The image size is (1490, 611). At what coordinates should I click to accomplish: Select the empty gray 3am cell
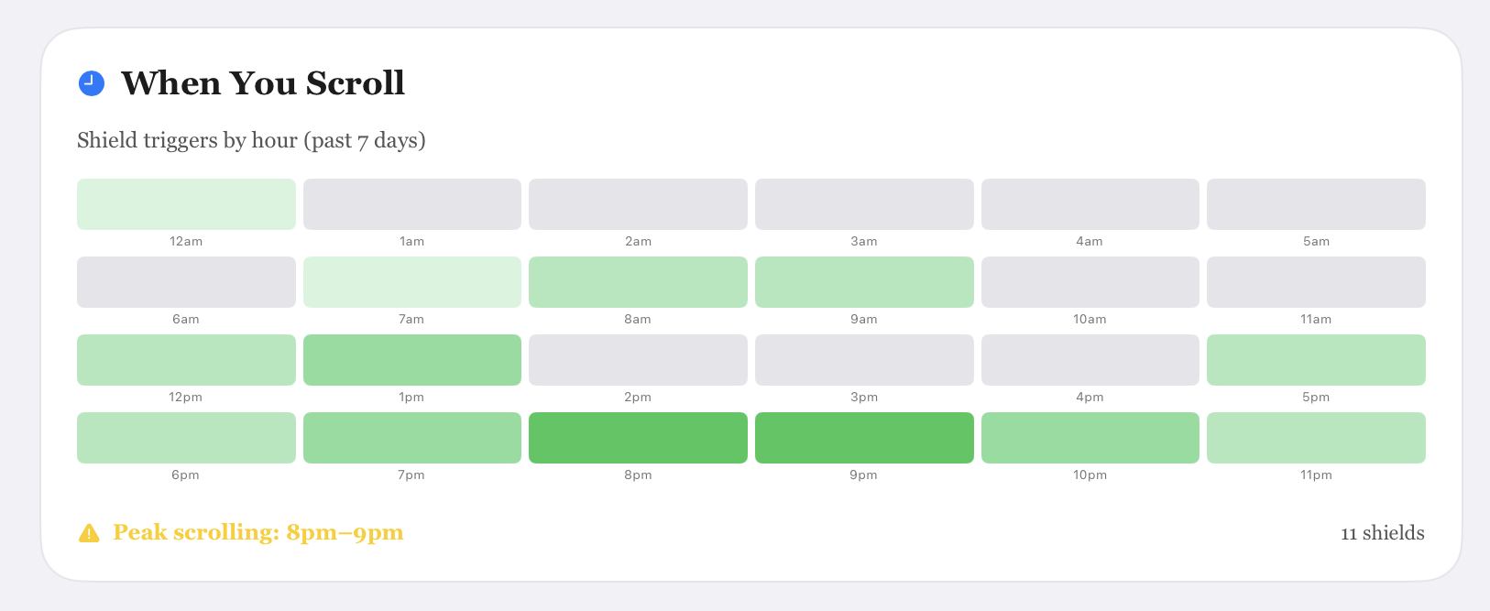pos(864,204)
